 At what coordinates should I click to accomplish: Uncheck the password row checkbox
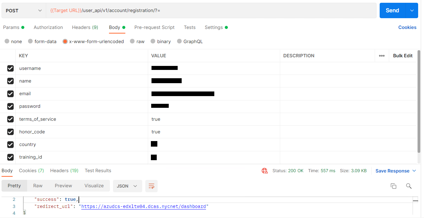click(x=10, y=106)
